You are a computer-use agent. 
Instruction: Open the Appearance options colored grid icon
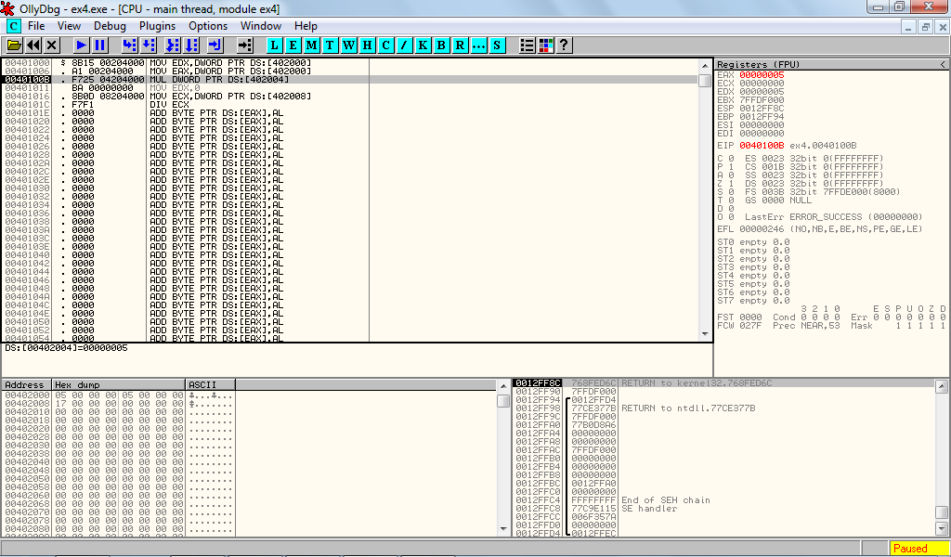[x=546, y=45]
